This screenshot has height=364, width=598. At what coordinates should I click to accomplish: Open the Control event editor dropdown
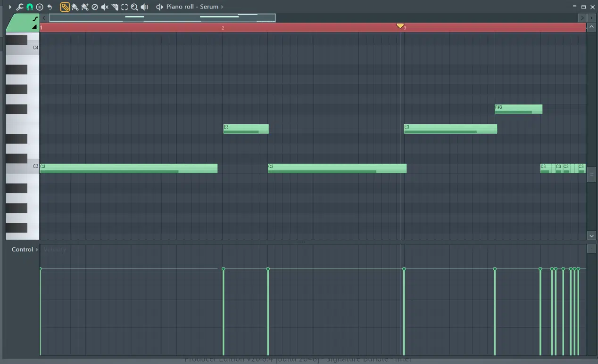tap(25, 250)
